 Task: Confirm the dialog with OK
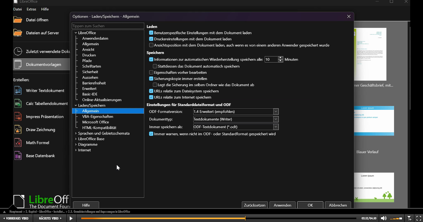point(310,205)
